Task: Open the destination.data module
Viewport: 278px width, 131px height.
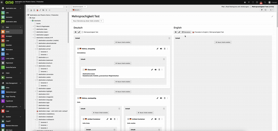Action: tap(11, 21)
